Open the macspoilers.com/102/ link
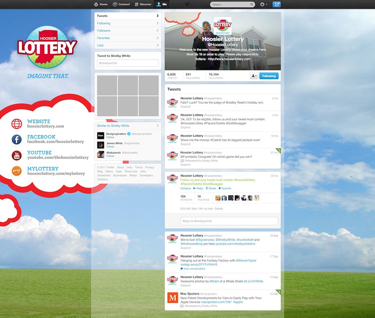 pos(216,302)
